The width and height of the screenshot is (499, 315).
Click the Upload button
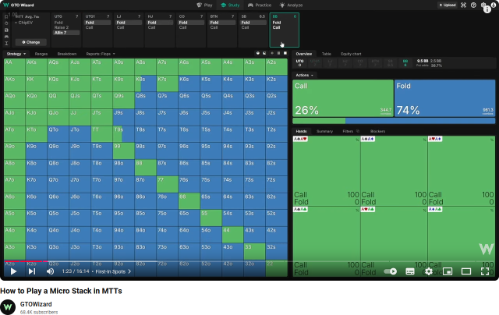tap(448, 5)
